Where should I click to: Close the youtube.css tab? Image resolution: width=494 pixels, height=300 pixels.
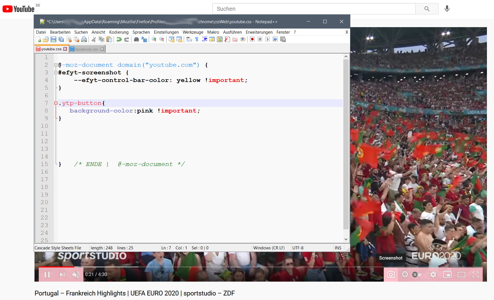(65, 49)
